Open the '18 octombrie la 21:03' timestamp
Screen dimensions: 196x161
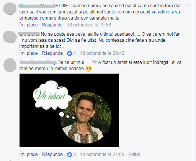(x=102, y=154)
